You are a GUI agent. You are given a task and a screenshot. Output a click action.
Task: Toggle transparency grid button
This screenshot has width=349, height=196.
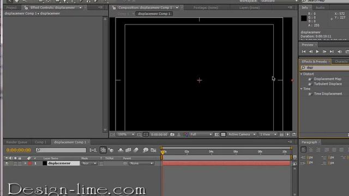223,134
